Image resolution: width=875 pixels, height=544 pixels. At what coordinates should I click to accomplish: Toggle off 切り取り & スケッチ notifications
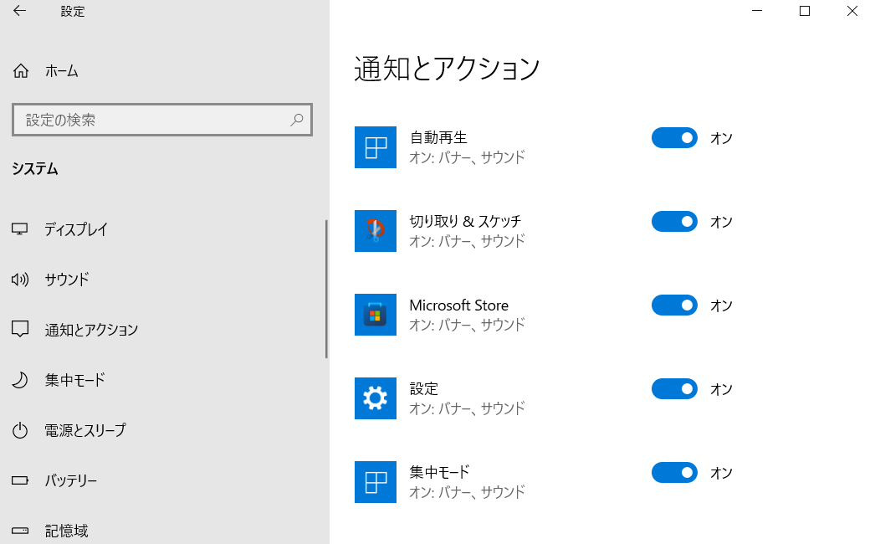(x=674, y=221)
